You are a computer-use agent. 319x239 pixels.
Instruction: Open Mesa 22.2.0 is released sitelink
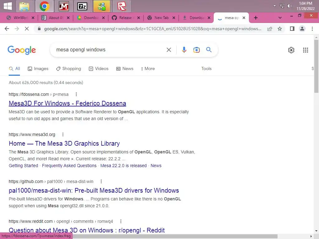click(x=123, y=166)
